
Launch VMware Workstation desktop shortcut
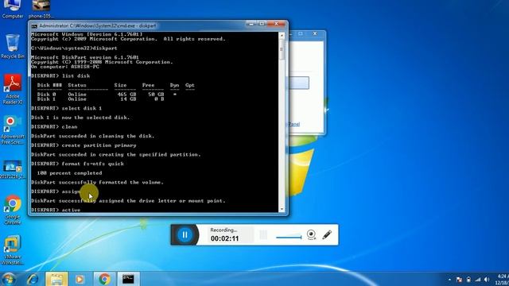[13, 249]
